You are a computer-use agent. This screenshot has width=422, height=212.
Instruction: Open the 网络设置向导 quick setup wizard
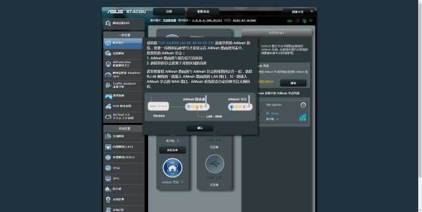(124, 23)
